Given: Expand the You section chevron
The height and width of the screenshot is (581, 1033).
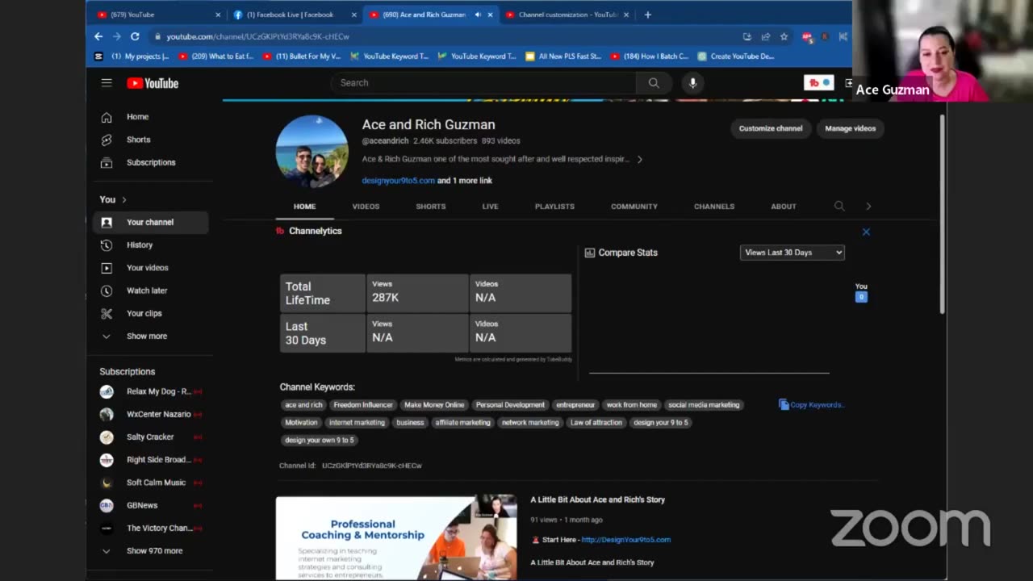Looking at the screenshot, I should (x=123, y=199).
